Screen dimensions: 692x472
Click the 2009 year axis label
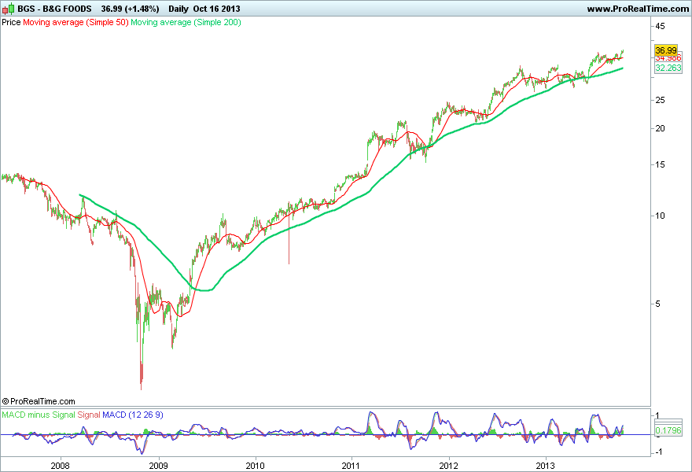click(158, 466)
